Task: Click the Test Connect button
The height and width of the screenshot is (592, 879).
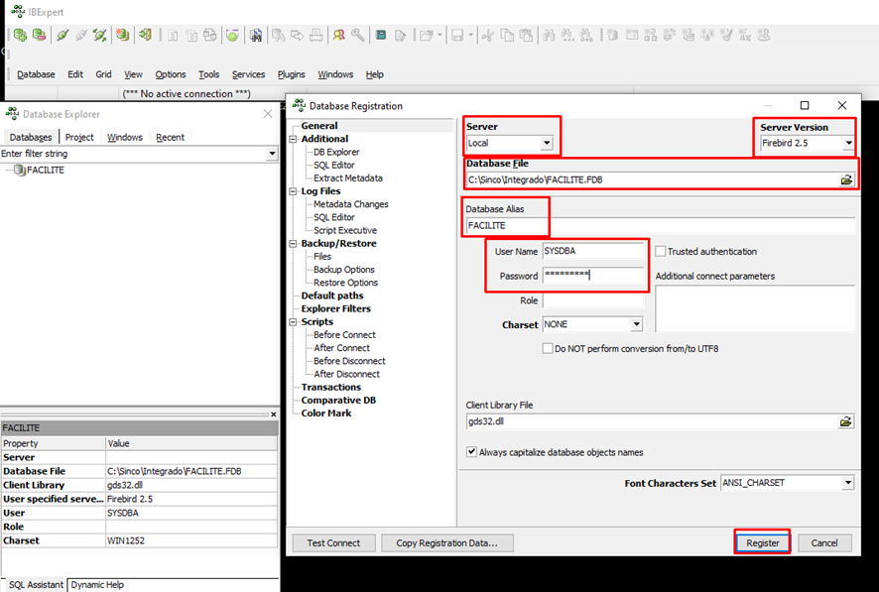Action: pos(333,542)
